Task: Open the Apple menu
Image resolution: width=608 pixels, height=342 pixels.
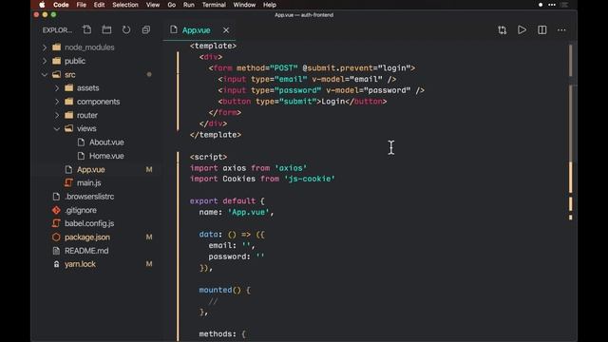Action: click(x=42, y=5)
